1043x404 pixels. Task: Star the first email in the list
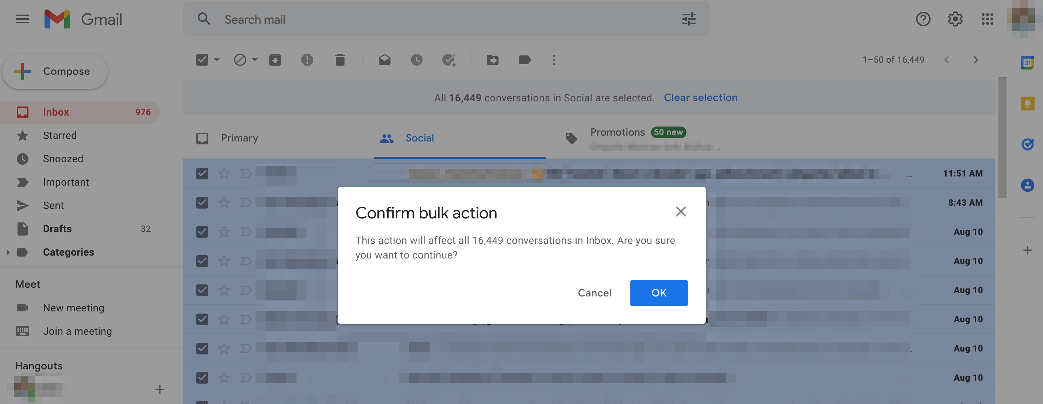[224, 173]
